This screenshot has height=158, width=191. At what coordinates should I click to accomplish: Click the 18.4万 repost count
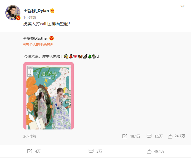click(135, 136)
